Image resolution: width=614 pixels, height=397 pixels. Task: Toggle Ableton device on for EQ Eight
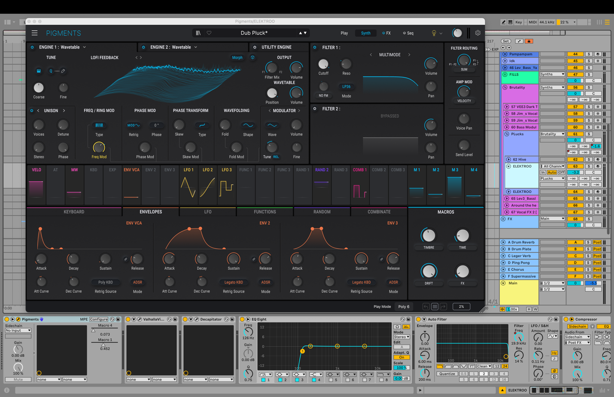242,319
